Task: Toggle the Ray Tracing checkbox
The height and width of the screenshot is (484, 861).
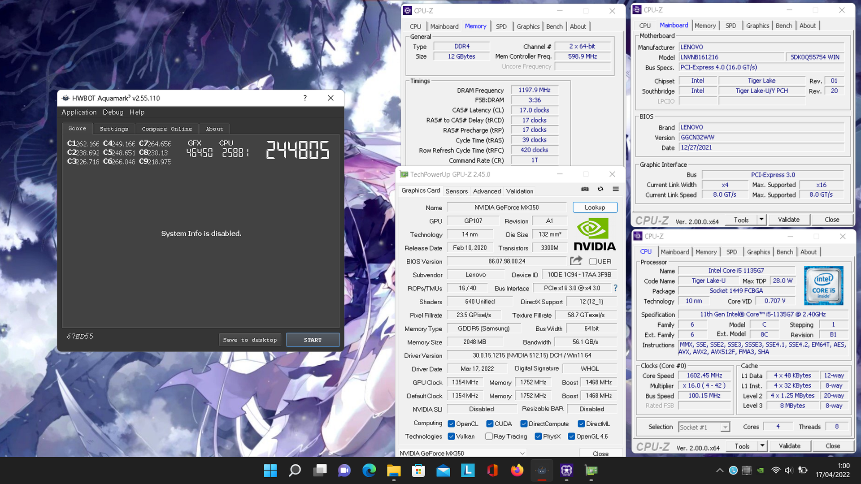Action: click(x=489, y=436)
